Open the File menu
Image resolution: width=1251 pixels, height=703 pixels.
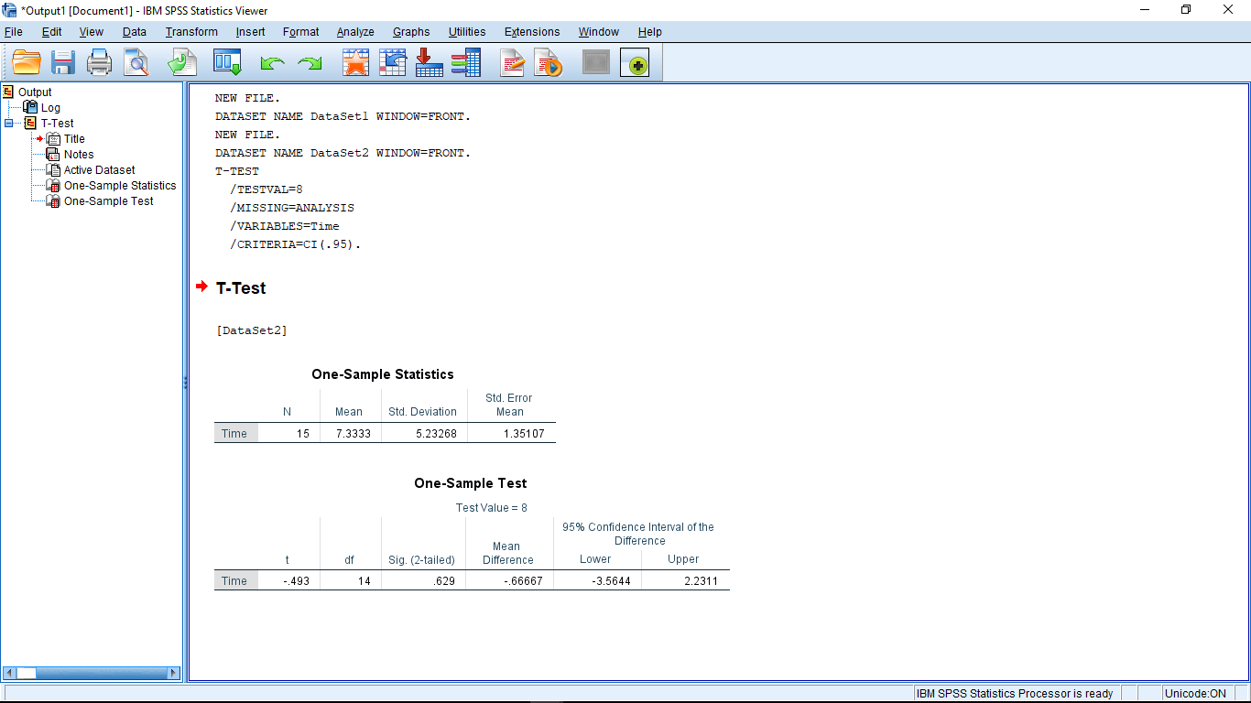pyautogui.click(x=14, y=31)
